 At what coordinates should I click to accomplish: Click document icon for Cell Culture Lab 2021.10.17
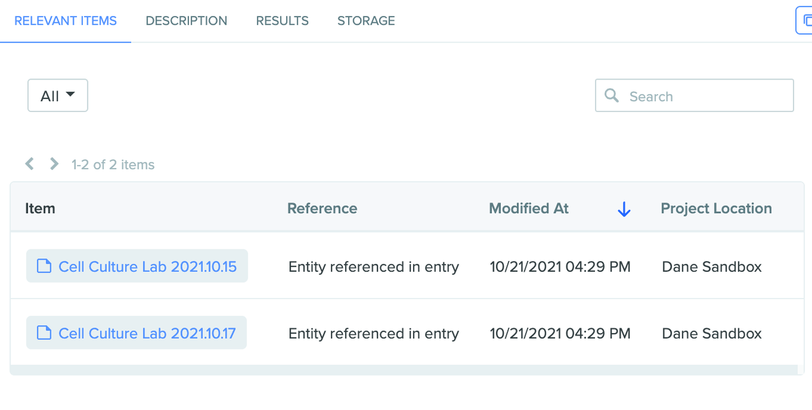pos(44,333)
